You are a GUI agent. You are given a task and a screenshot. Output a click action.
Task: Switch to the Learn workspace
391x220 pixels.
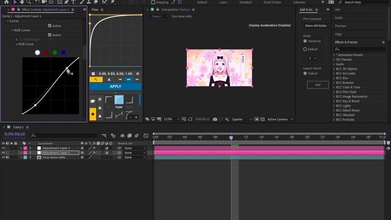tap(223, 2)
